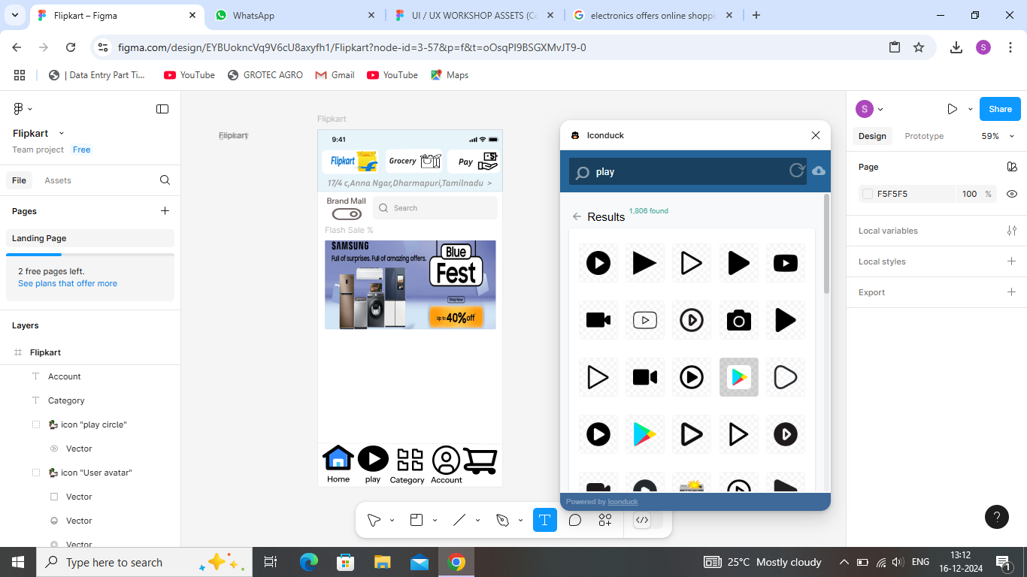Click the search icon in File panel

point(165,180)
